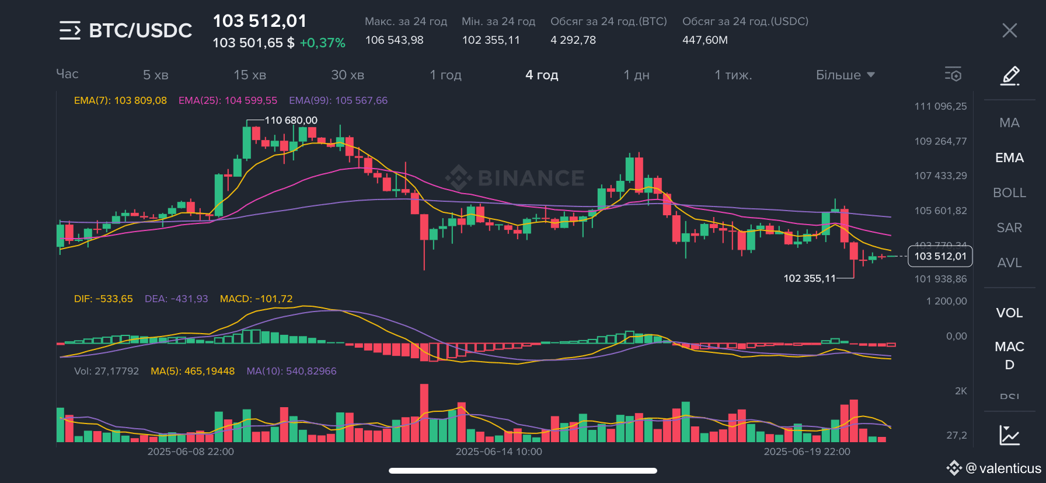Switch to 15 хв timeframe
This screenshot has width=1046, height=483.
250,75
